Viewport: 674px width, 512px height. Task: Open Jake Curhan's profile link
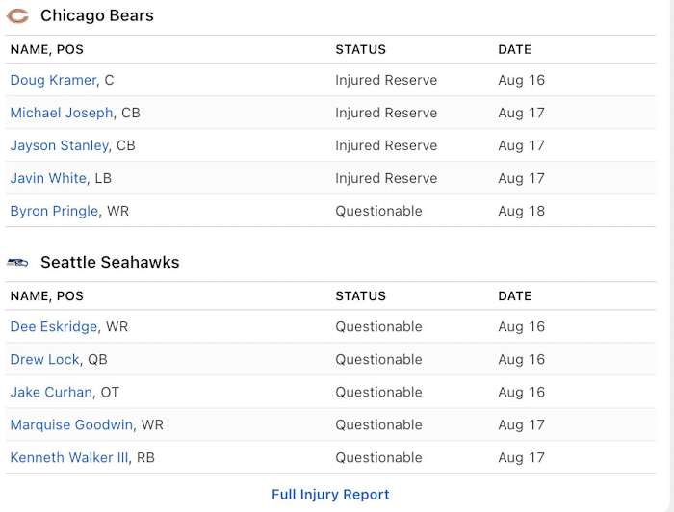51,392
